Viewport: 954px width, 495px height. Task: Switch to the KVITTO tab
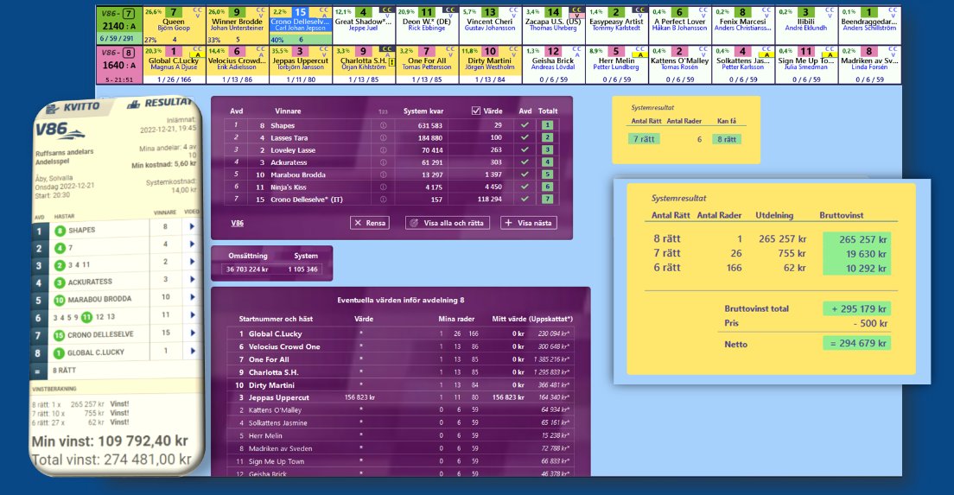point(74,107)
